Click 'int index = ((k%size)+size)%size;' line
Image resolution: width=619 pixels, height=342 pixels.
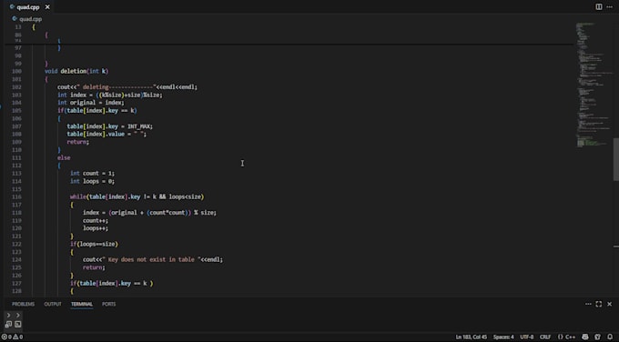coord(110,95)
